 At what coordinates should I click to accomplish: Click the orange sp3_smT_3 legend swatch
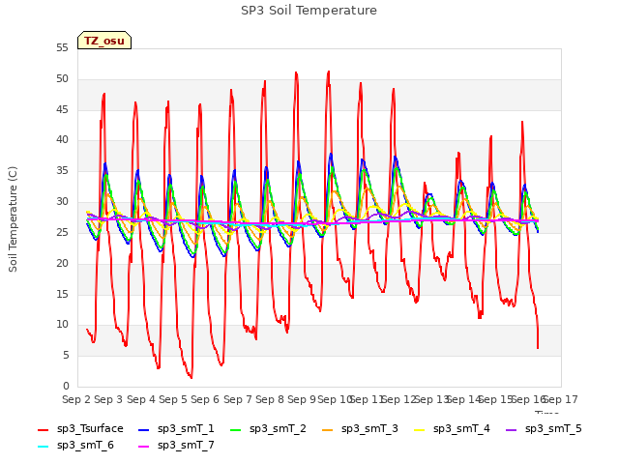(328, 429)
